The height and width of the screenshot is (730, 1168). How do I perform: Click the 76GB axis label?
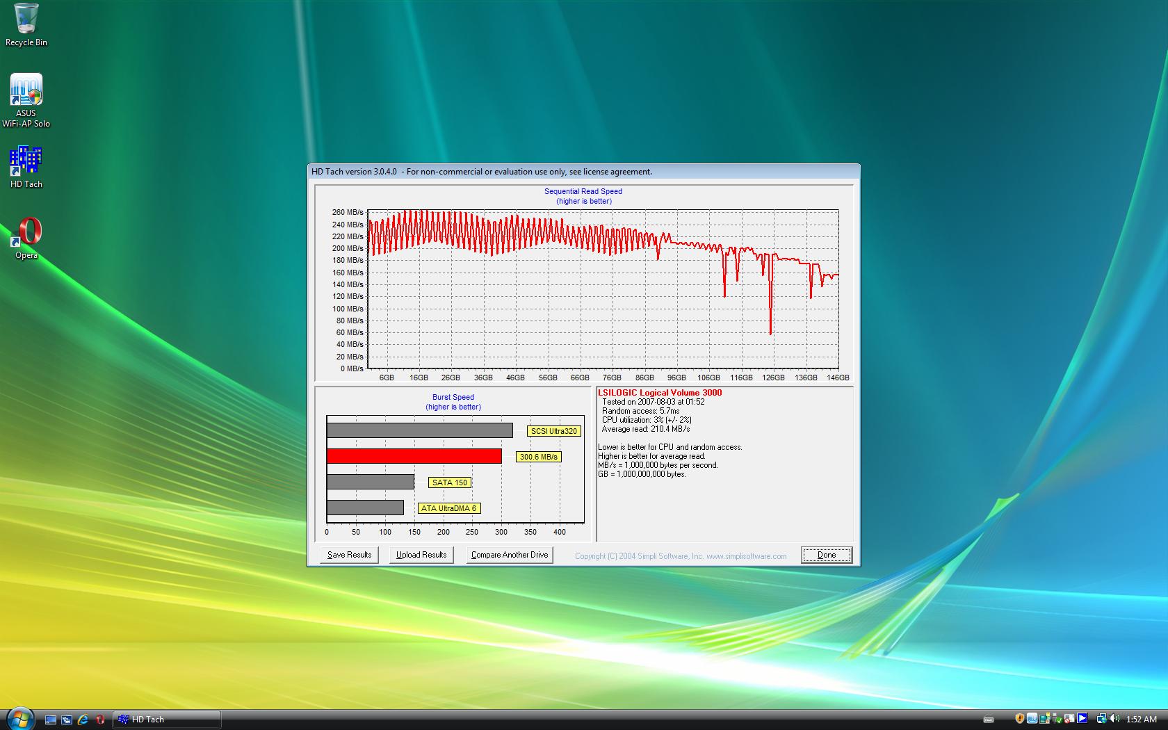(x=612, y=378)
